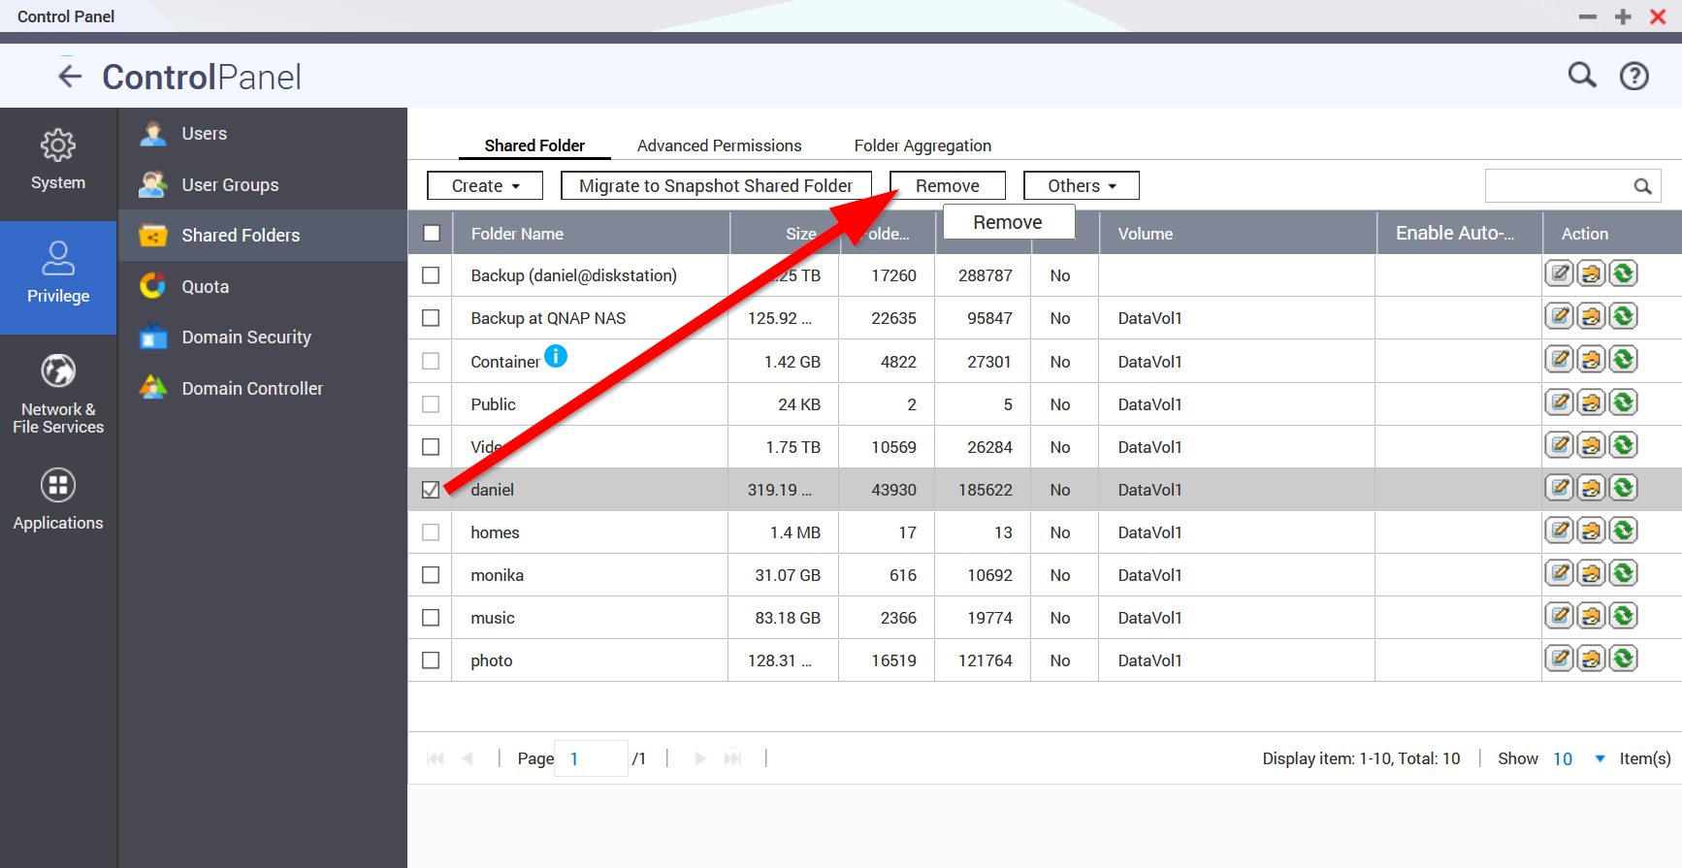This screenshot has height=868, width=1682.
Task: Click the Action column header
Action: tap(1612, 234)
